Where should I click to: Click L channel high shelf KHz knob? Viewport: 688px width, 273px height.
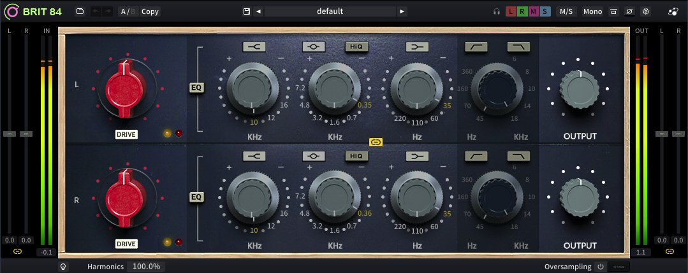pyautogui.click(x=253, y=88)
